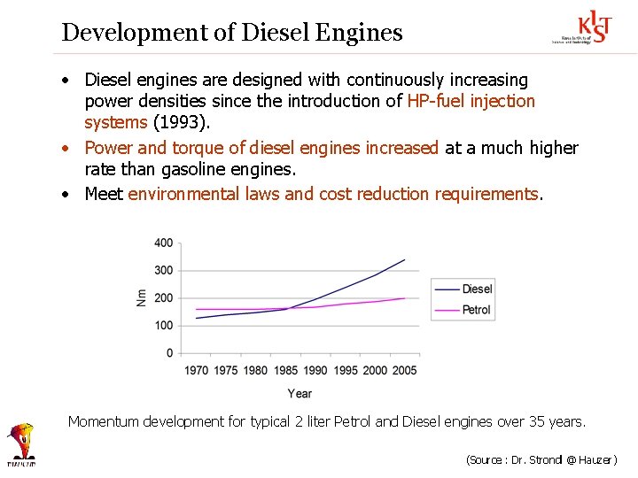Click the x-axis year 1975
The height and width of the screenshot is (478, 638).
point(226,371)
